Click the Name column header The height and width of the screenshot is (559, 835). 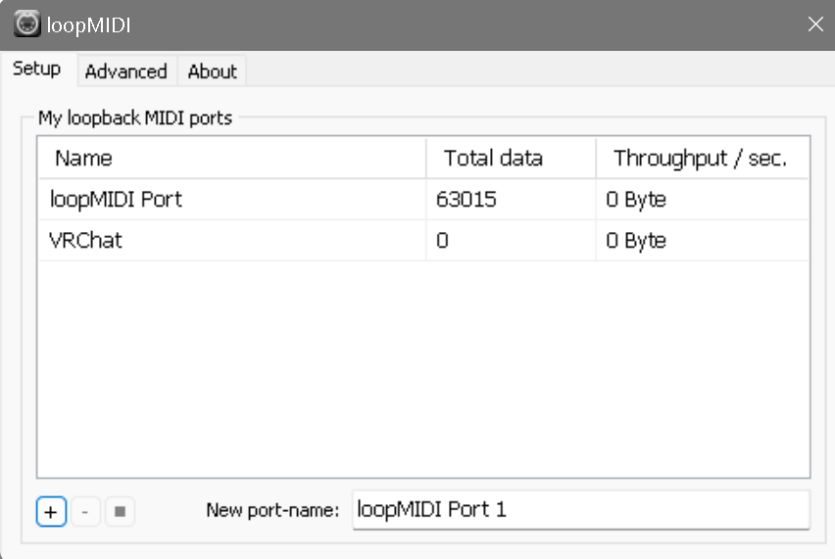click(x=231, y=158)
